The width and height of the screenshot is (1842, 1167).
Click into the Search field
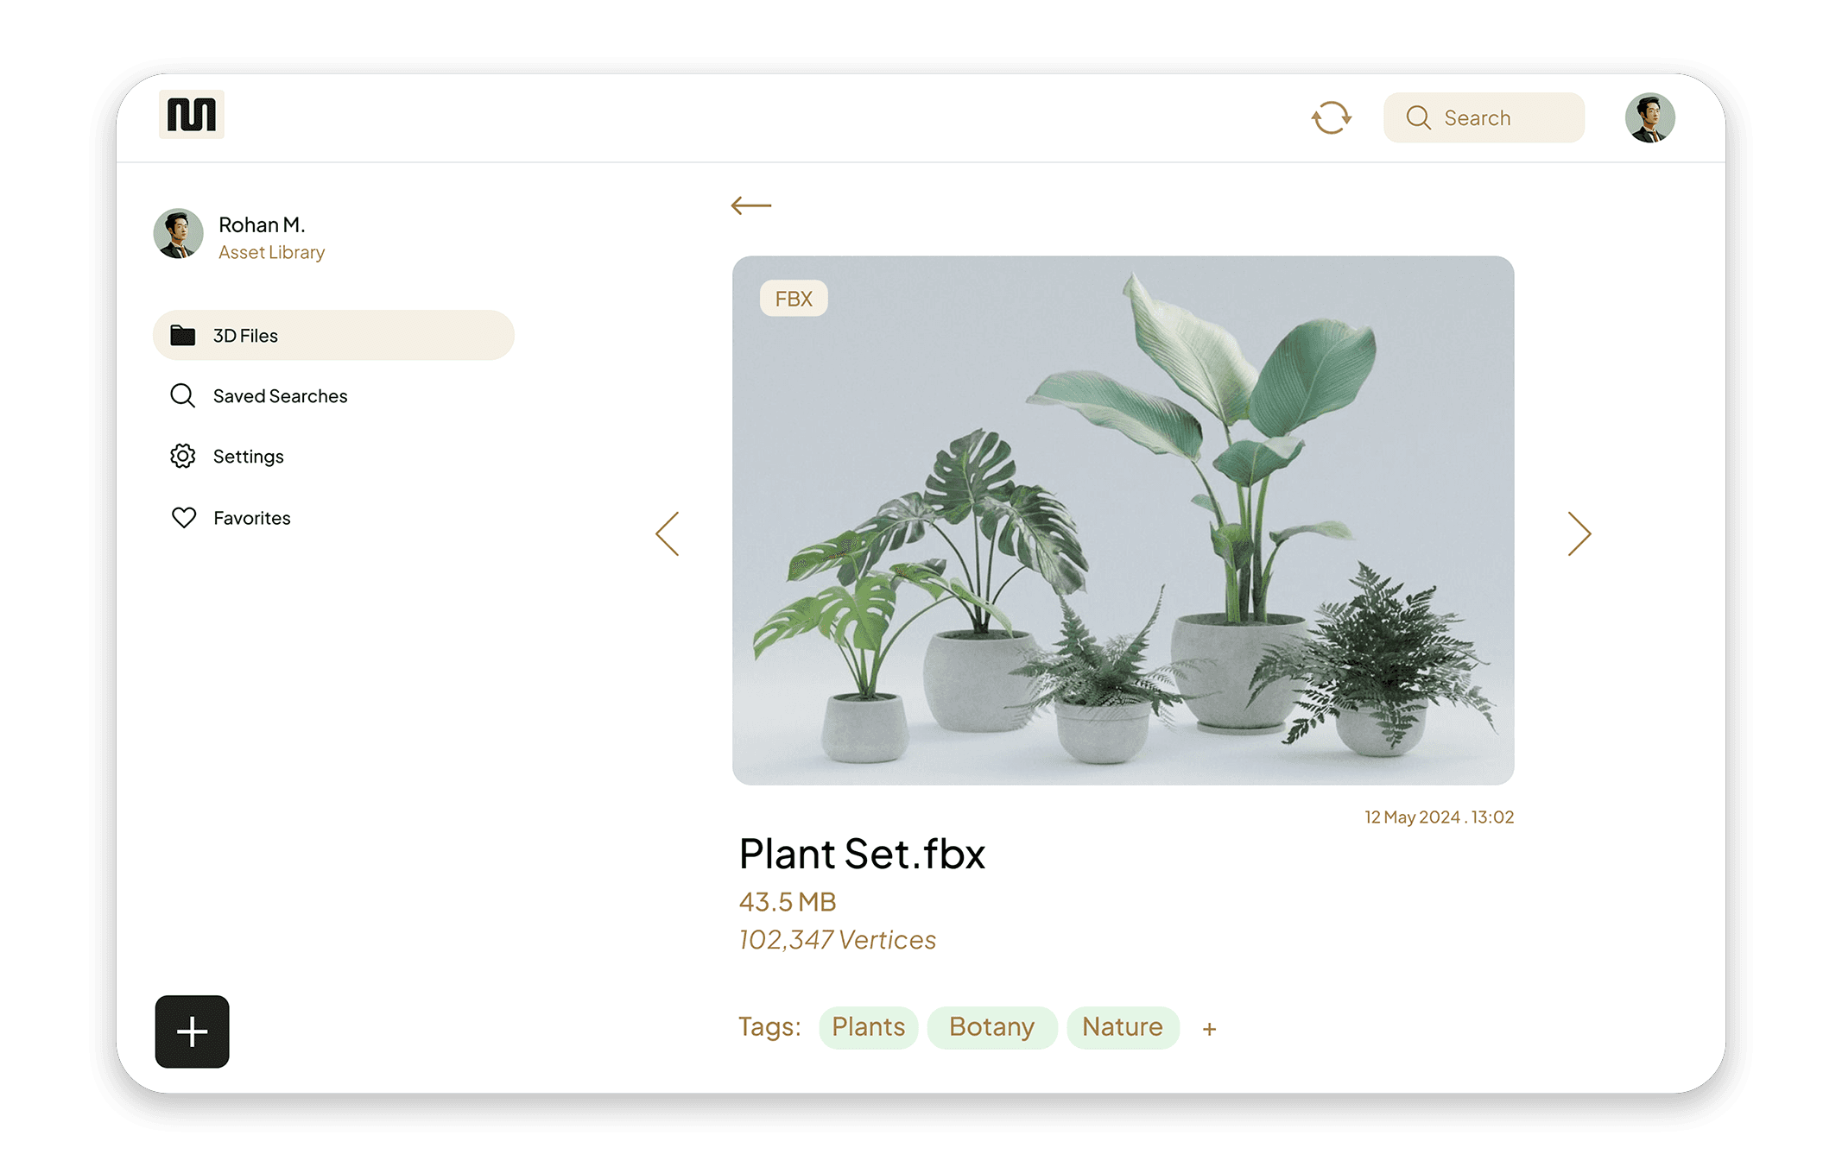pyautogui.click(x=1484, y=117)
